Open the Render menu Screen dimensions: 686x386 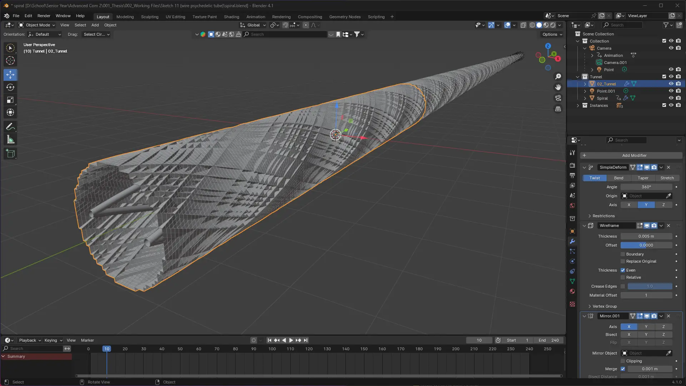pos(44,16)
